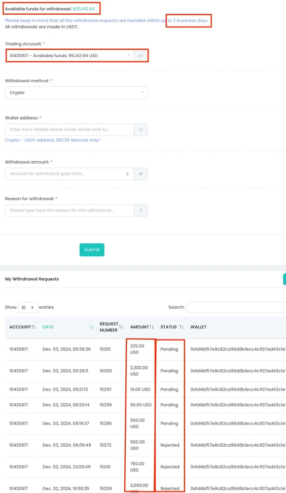Click coins icon beside Withdrawal amount
286x493 pixels.
pos(141,174)
